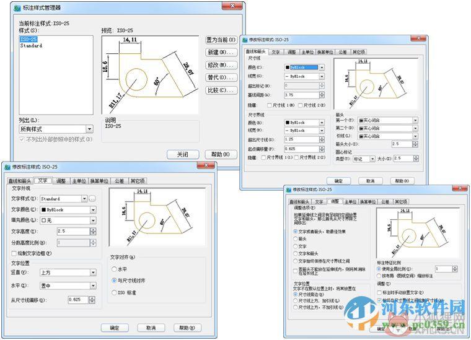This screenshot has width=471, height=340.
Task: Open 公差 tab in dialog showing 尺寸线
Action: [343, 52]
